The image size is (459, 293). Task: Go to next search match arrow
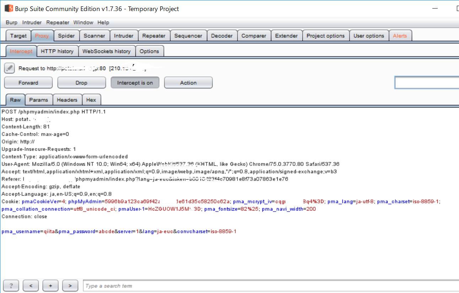(x=70, y=286)
